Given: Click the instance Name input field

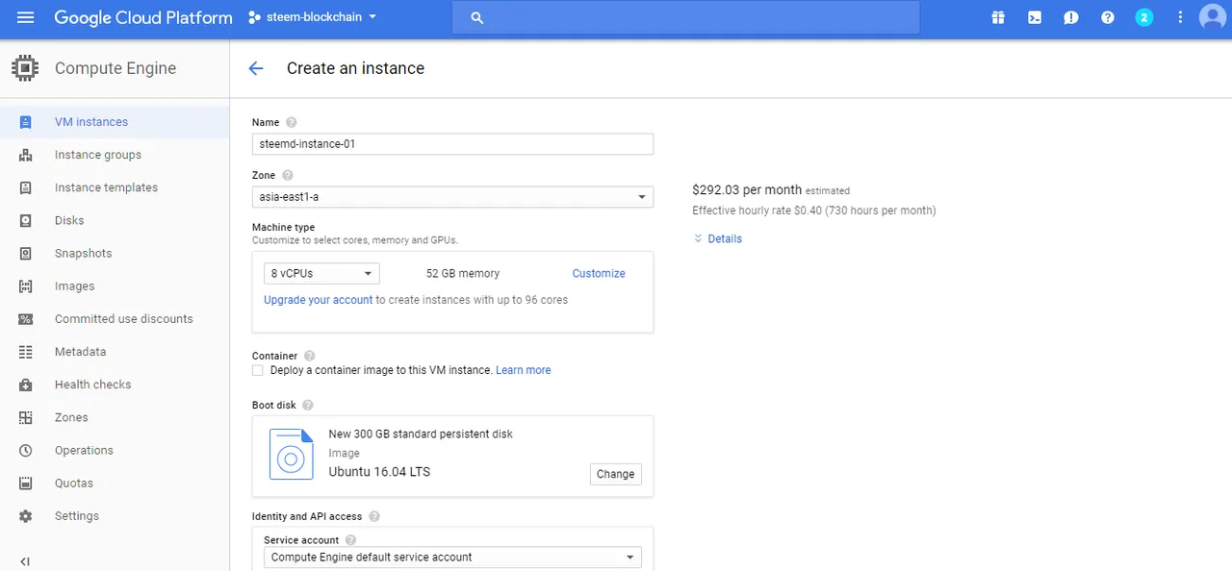Looking at the screenshot, I should click(452, 144).
